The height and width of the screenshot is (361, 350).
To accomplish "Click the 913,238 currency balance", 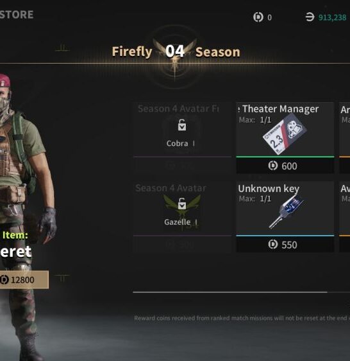I will click(x=332, y=17).
